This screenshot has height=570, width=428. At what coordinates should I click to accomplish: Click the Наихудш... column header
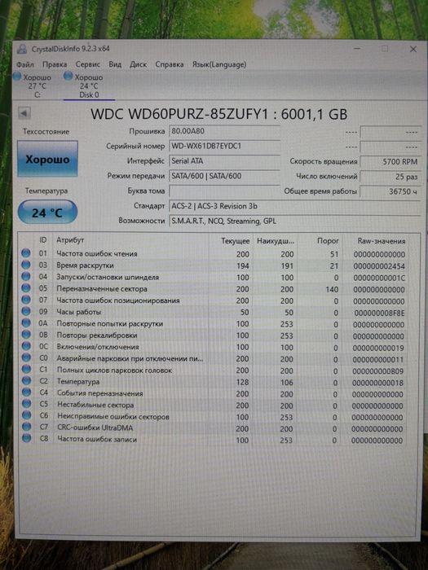[274, 241]
